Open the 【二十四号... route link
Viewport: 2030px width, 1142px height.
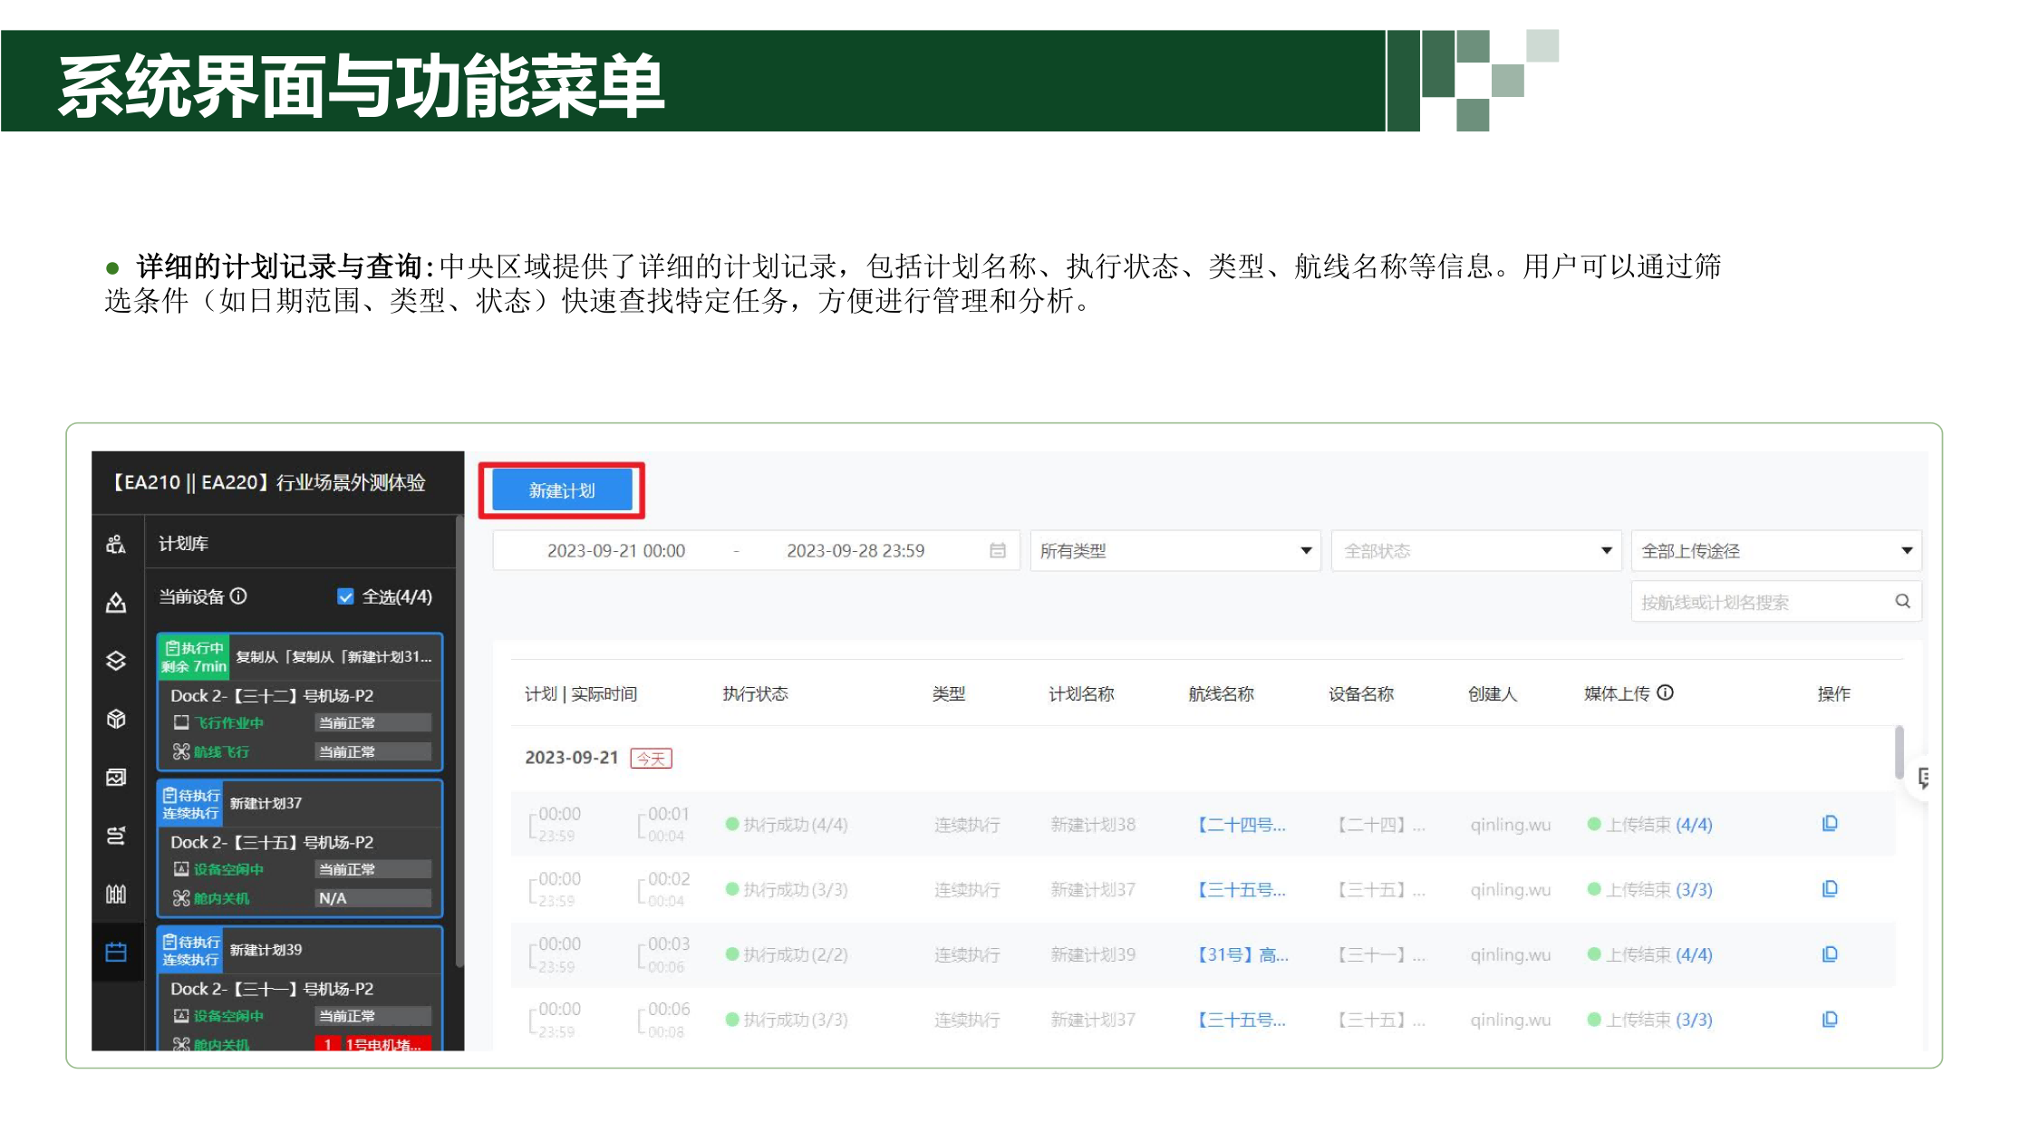pos(1241,825)
